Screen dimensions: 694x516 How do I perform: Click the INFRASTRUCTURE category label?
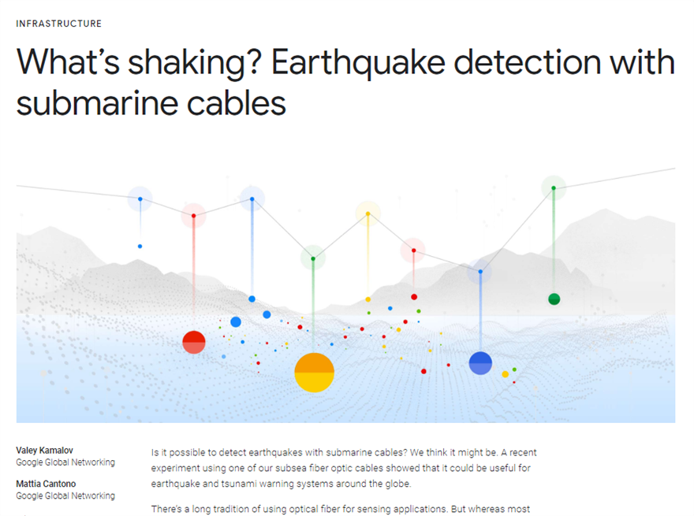click(58, 24)
